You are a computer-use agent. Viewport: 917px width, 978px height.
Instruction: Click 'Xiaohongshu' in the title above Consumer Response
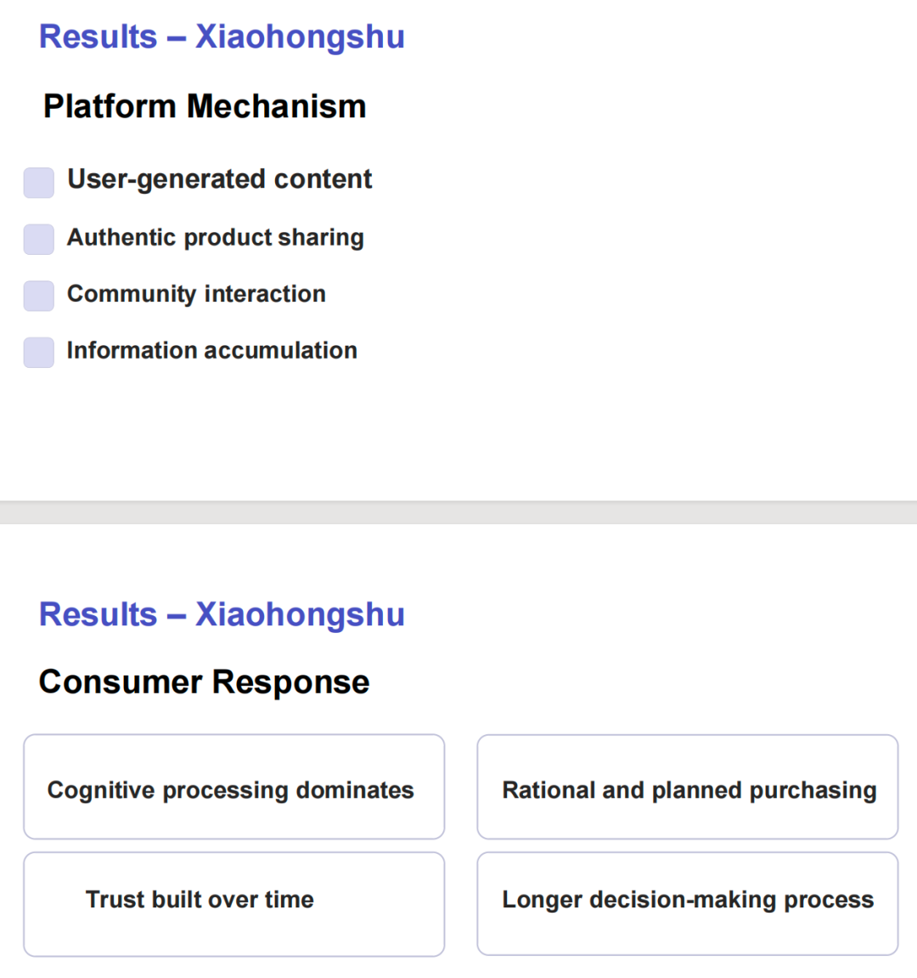pos(300,614)
